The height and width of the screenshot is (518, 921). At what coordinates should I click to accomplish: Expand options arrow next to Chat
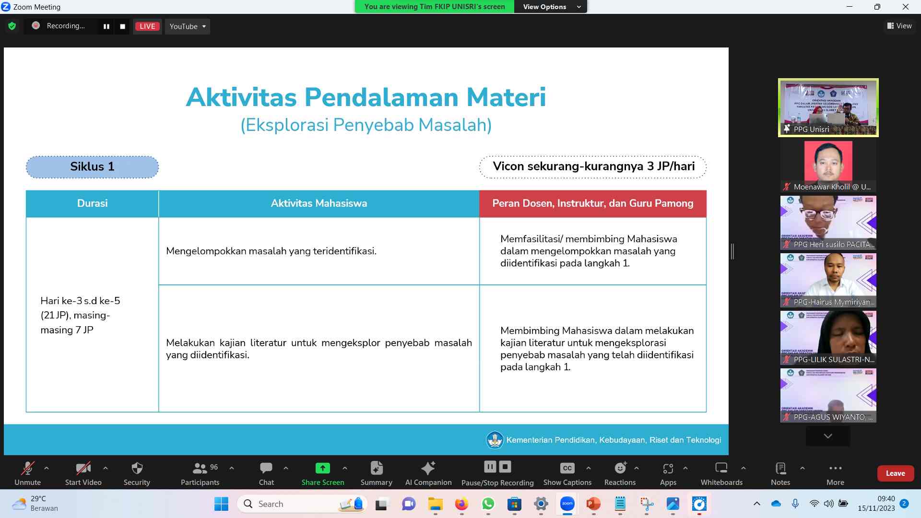tap(286, 468)
